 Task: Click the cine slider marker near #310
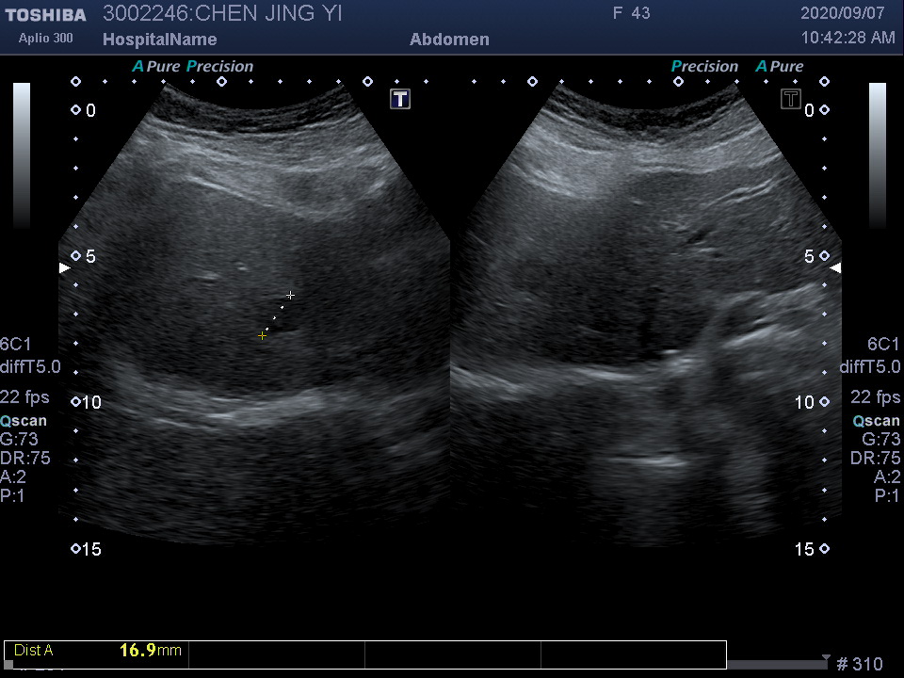coord(826,658)
